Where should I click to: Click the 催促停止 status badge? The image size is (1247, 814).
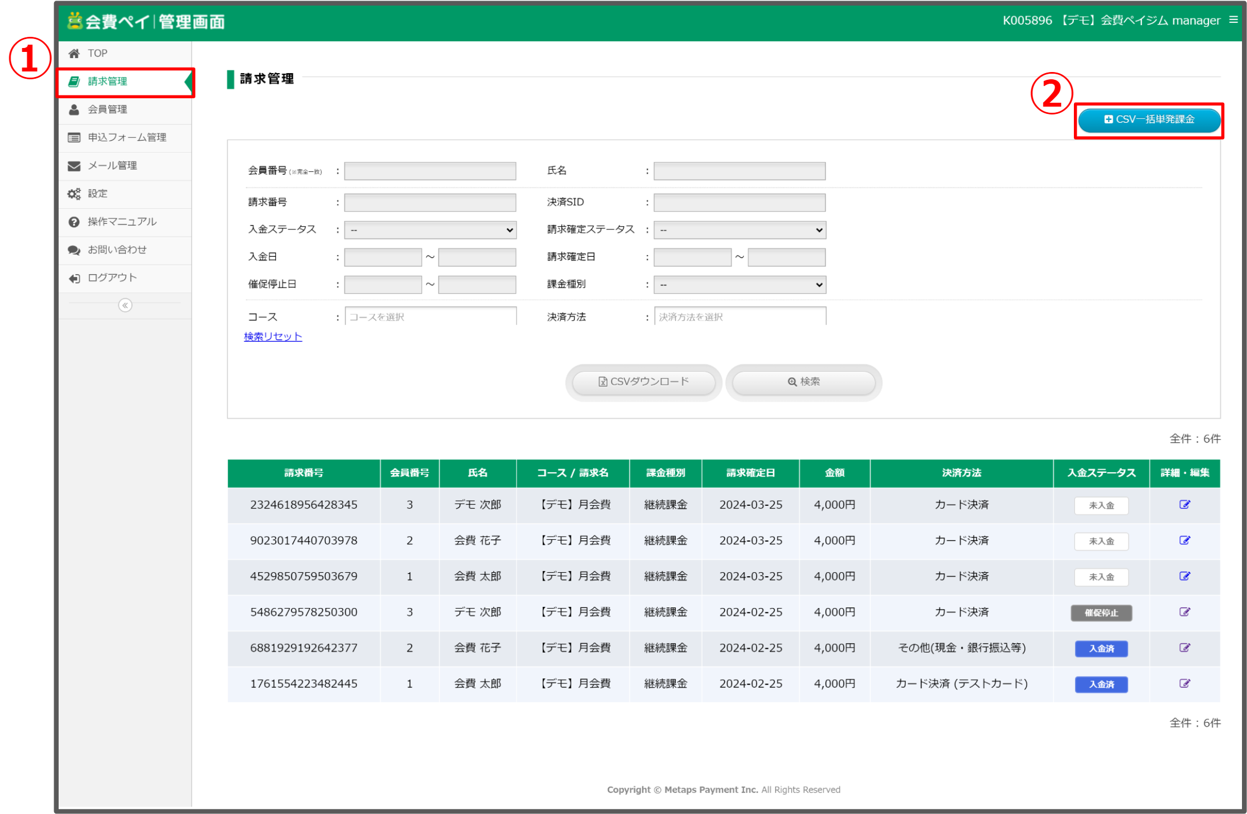tap(1101, 613)
